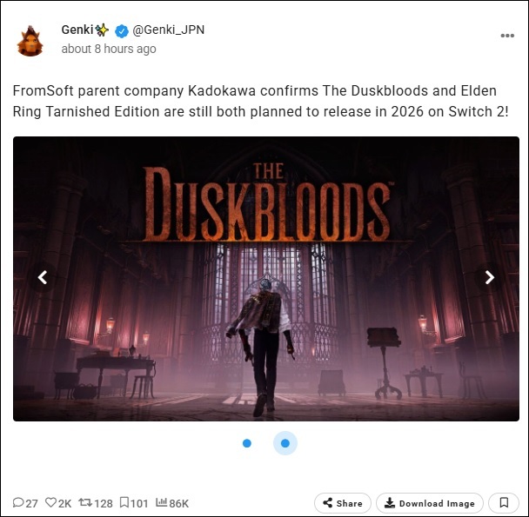Open the 'about 8 hours ago' timestamp
This screenshot has width=529, height=517.
(109, 49)
